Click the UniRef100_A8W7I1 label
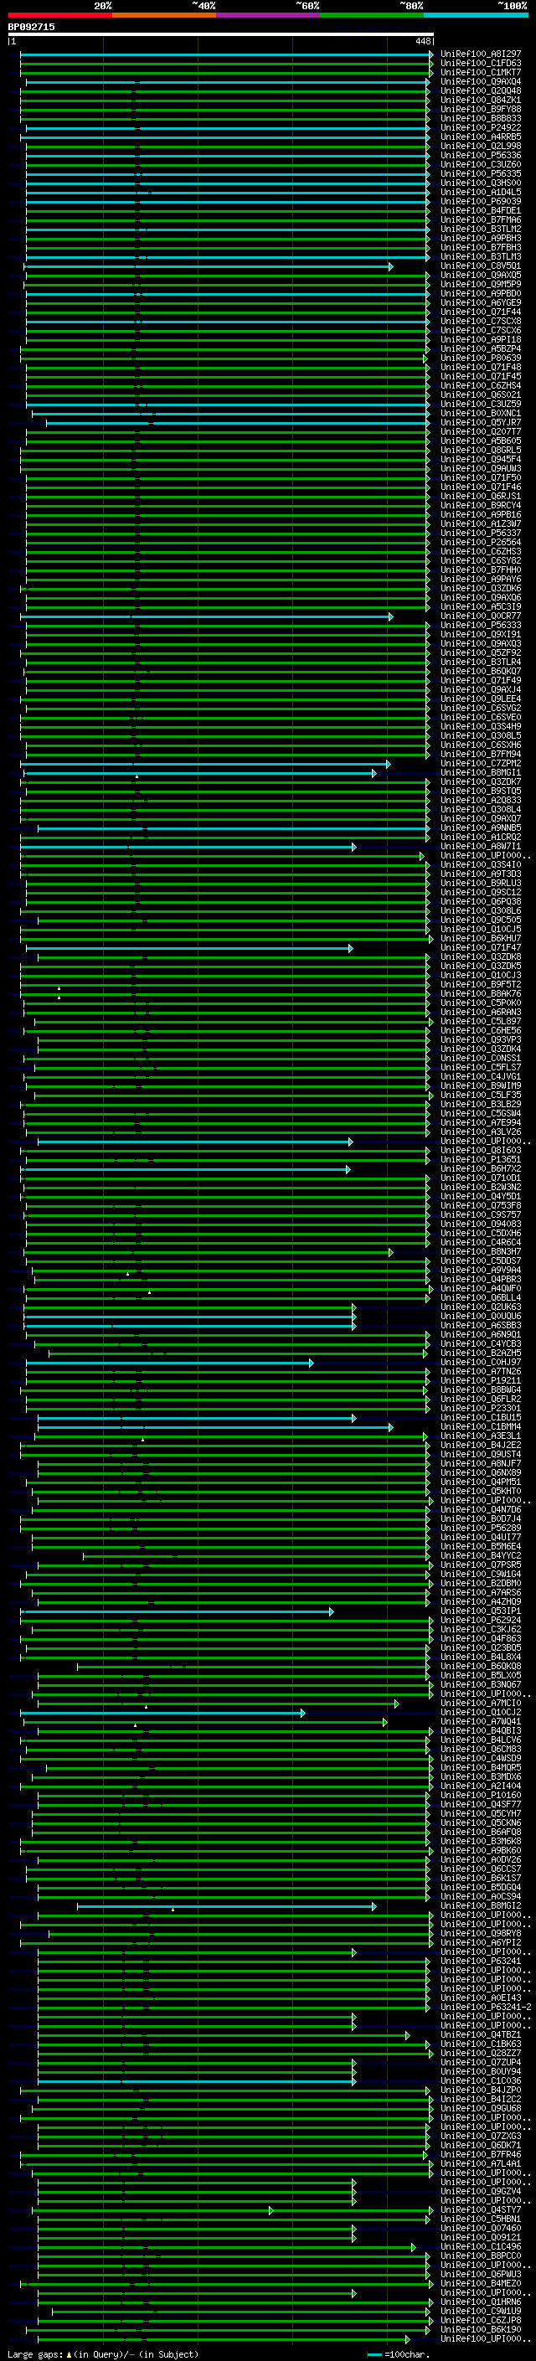The width and height of the screenshot is (536, 2361). pyautogui.click(x=481, y=846)
